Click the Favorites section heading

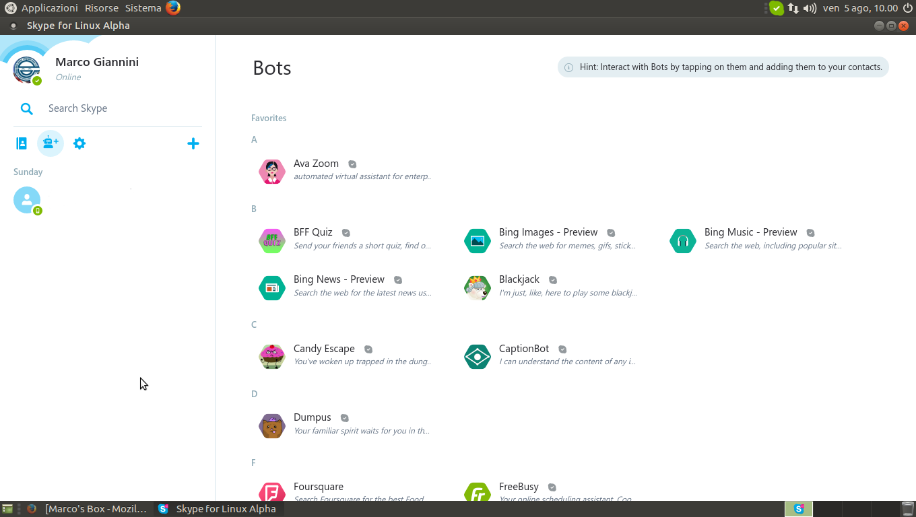pyautogui.click(x=269, y=118)
